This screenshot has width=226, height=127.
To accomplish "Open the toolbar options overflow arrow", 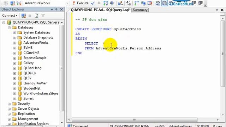I will coord(206,5).
